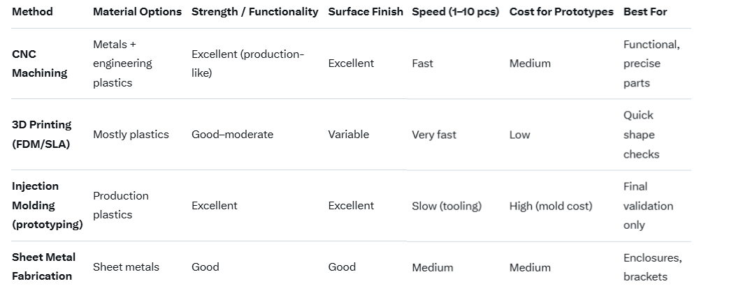Select the High (mold cost) cell
This screenshot has height=293, width=729.
coord(550,206)
